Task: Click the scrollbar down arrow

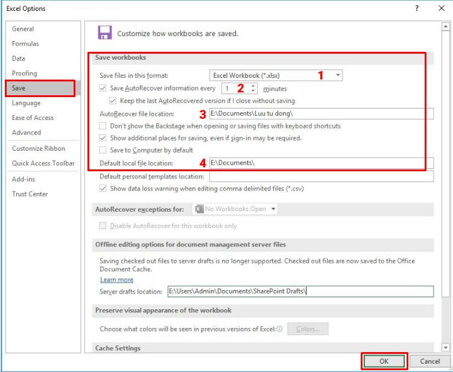Action: (x=446, y=347)
